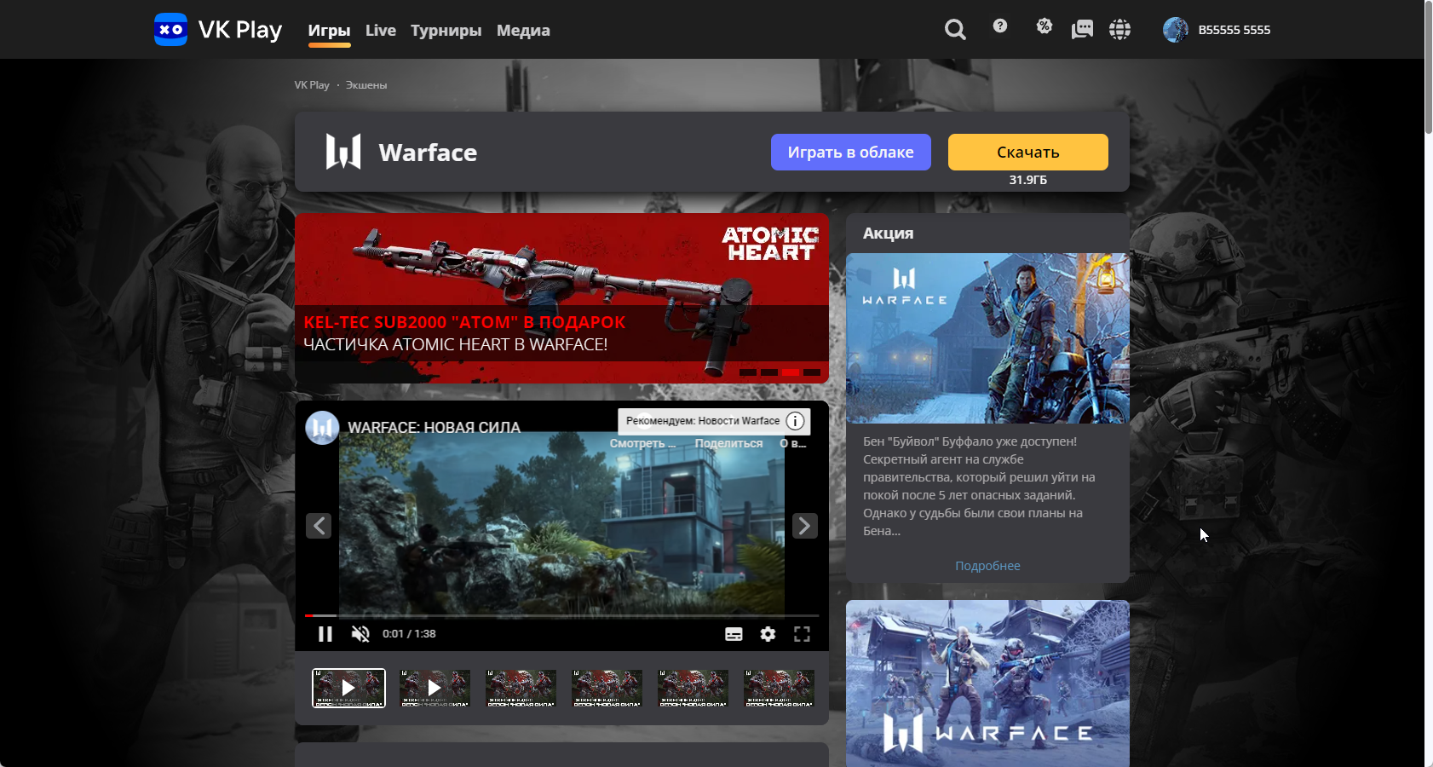Open the discounts percent badge icon

(x=1044, y=26)
